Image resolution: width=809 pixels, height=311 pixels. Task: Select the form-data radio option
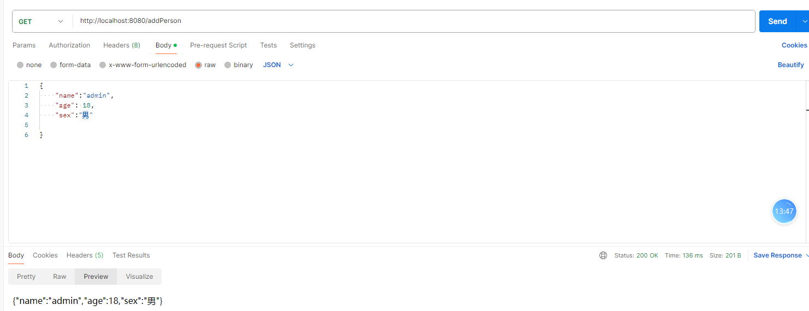53,65
